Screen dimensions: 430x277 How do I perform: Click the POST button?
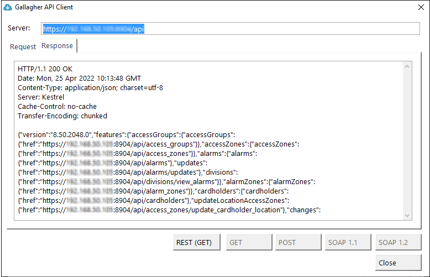tap(298, 242)
